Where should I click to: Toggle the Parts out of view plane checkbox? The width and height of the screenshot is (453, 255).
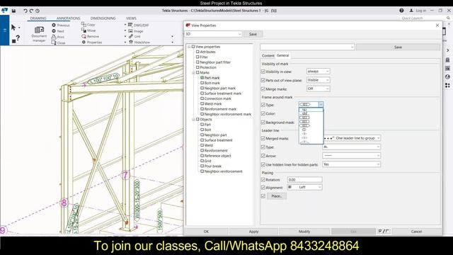pos(263,80)
